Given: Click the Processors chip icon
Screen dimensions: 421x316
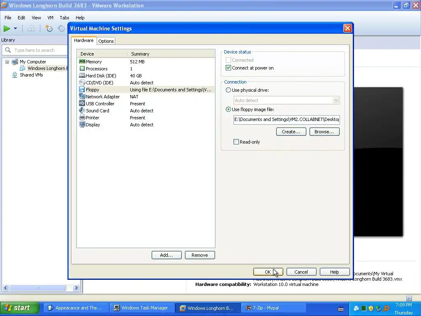Looking at the screenshot, I should tap(82, 69).
